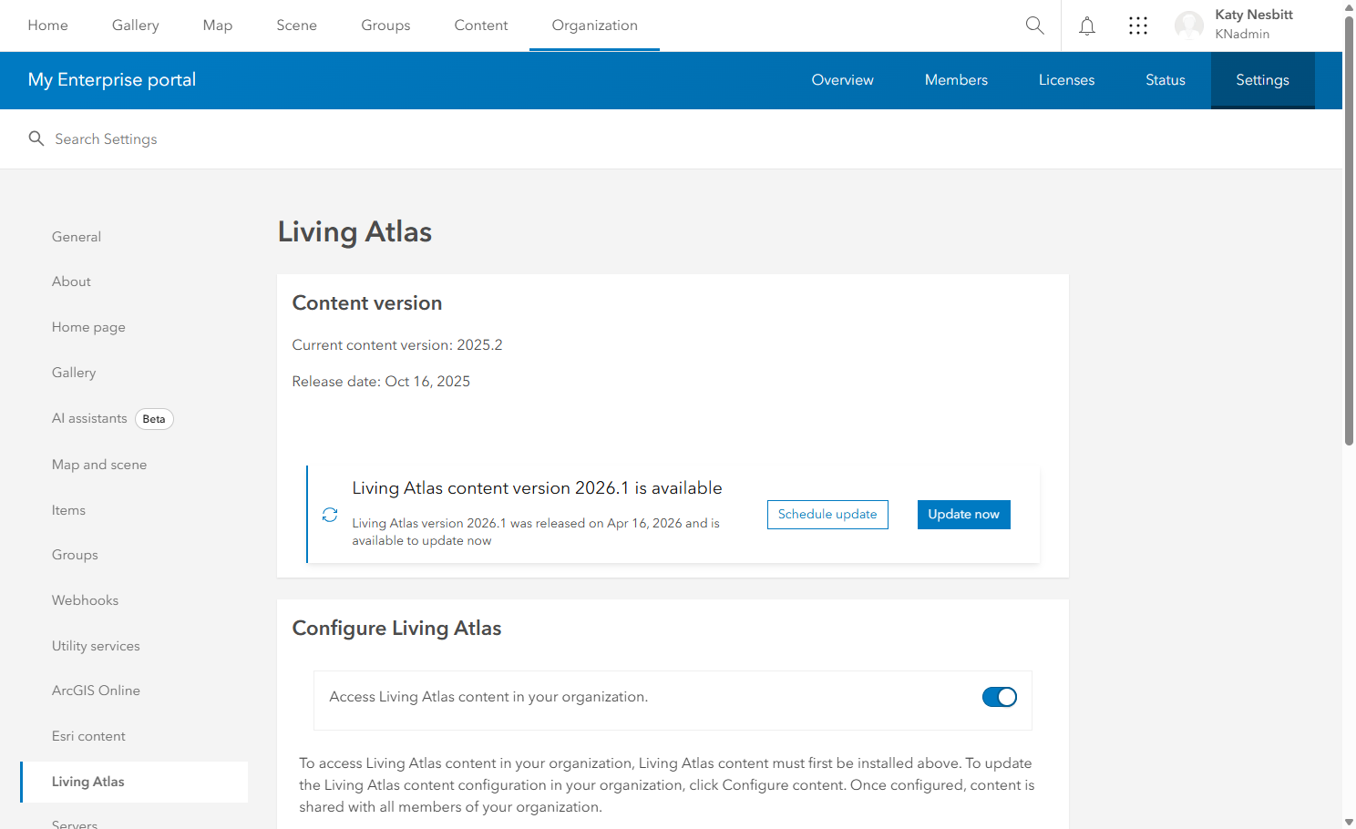Viewport: 1356px width, 829px height.
Task: Open Utility services settings
Action: 96,645
